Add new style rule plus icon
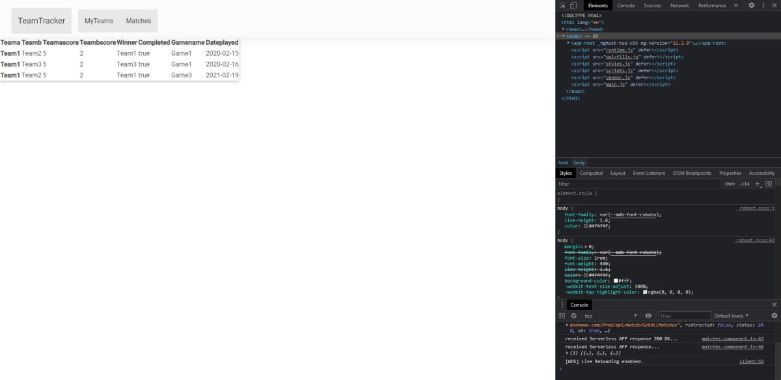Image resolution: width=781 pixels, height=380 pixels. [x=758, y=184]
